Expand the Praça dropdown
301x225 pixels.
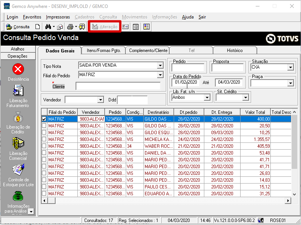[x=290, y=83]
